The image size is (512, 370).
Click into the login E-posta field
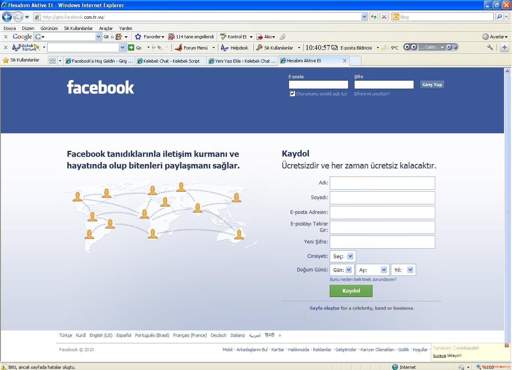(x=319, y=85)
